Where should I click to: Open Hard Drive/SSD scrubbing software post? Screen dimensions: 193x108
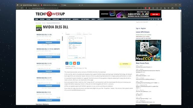(x=145, y=79)
